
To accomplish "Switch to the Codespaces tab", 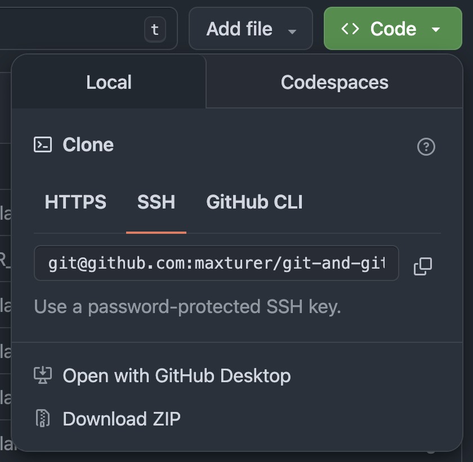I will [334, 82].
